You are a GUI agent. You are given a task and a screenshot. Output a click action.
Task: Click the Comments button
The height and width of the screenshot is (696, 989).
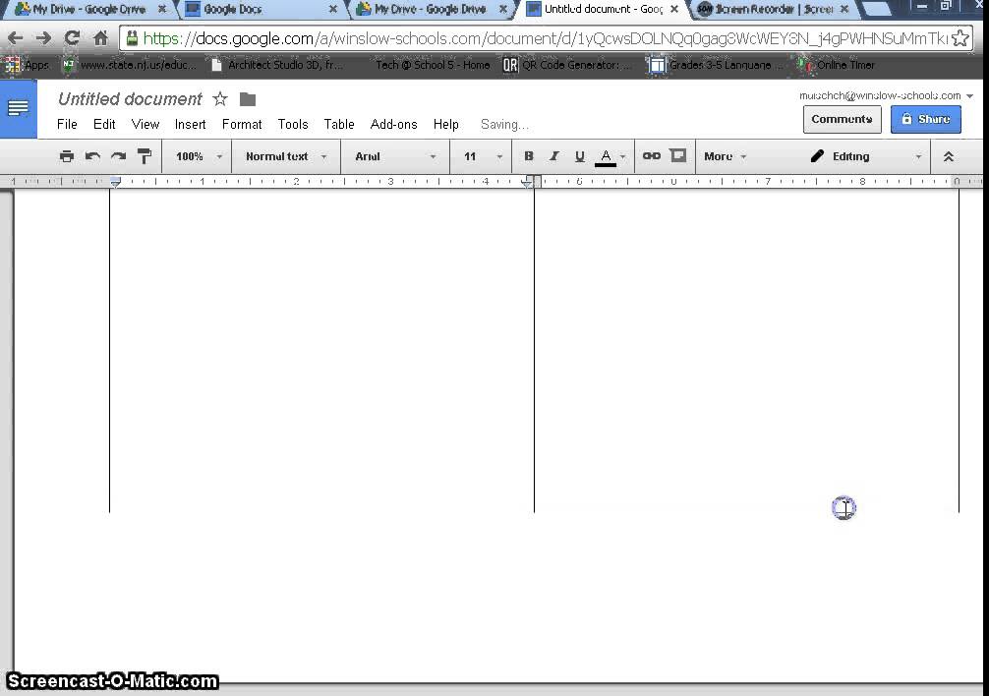(x=843, y=119)
